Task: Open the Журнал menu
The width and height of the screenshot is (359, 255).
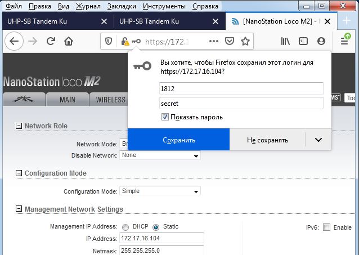Action: (88, 6)
